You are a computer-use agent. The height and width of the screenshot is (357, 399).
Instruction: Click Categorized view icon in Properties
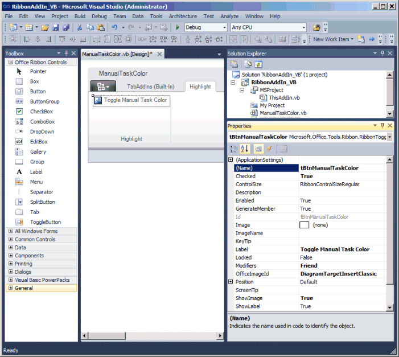tap(233, 149)
